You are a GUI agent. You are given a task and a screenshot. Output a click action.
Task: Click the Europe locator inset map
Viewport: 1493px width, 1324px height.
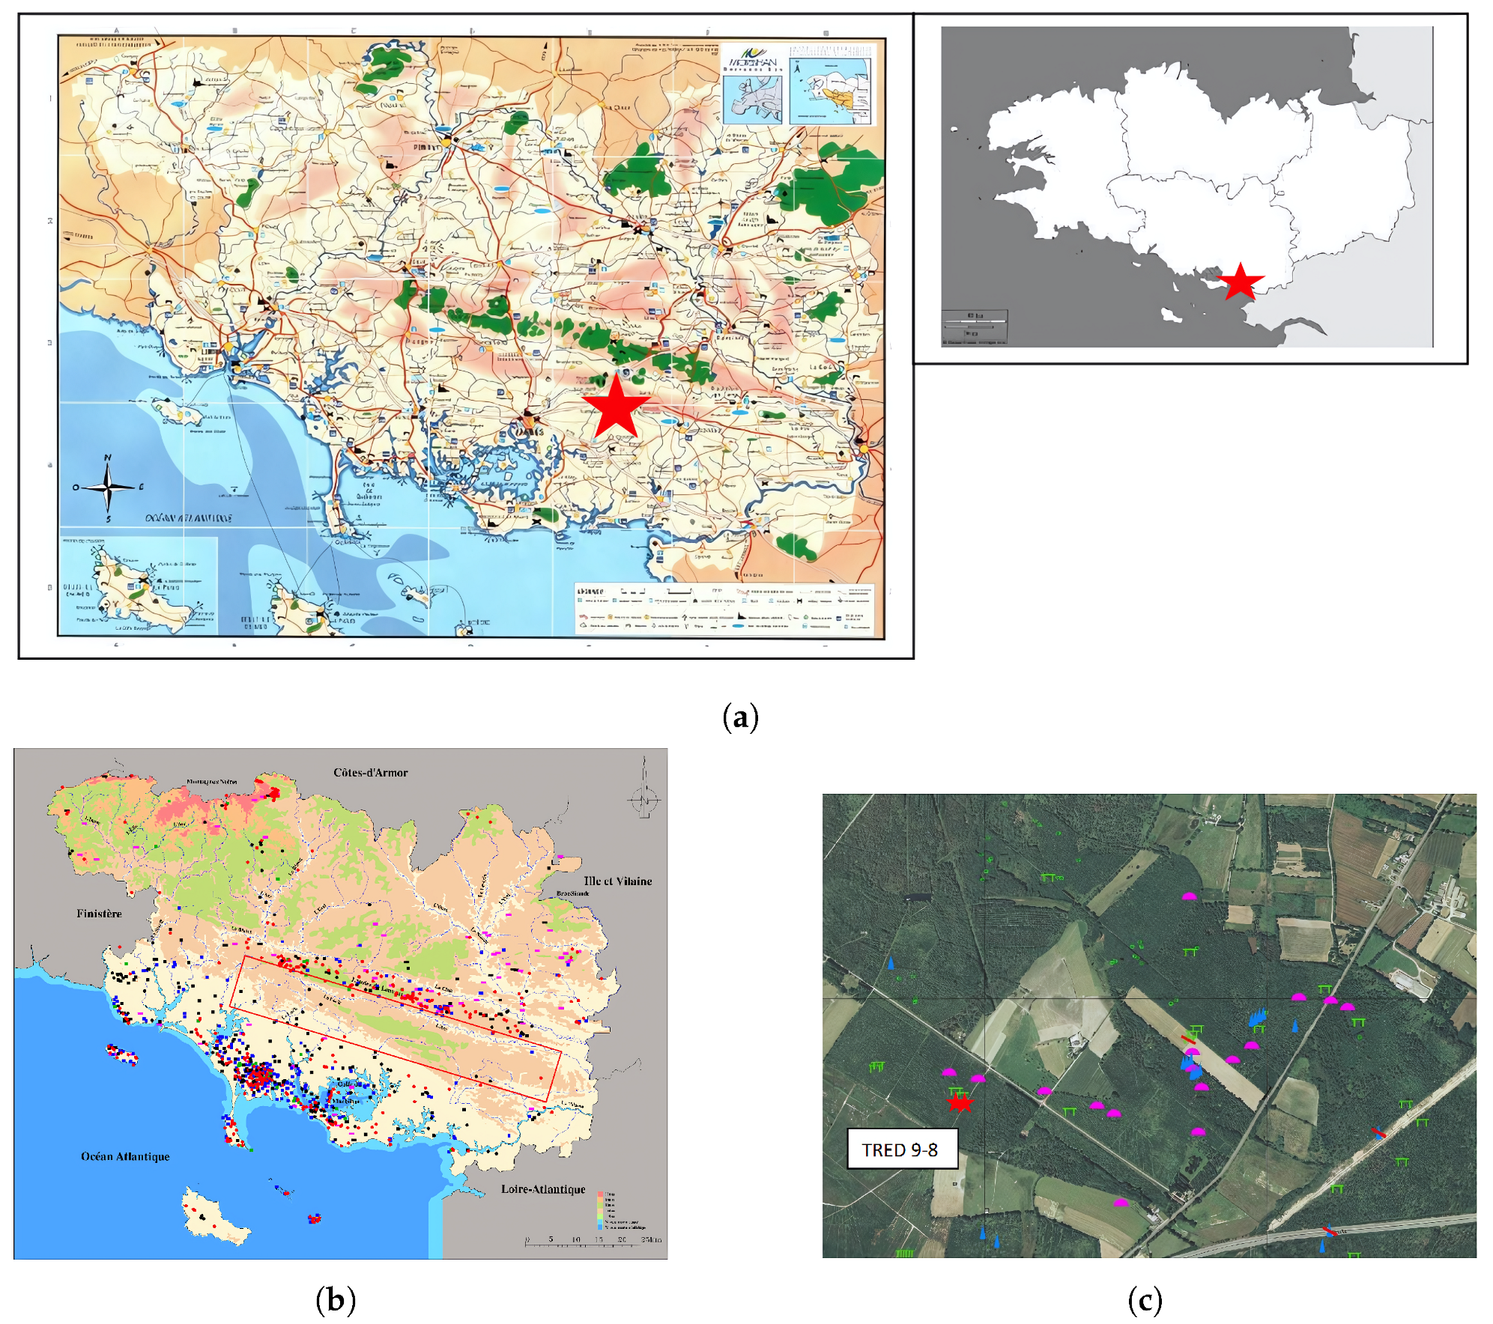754,100
